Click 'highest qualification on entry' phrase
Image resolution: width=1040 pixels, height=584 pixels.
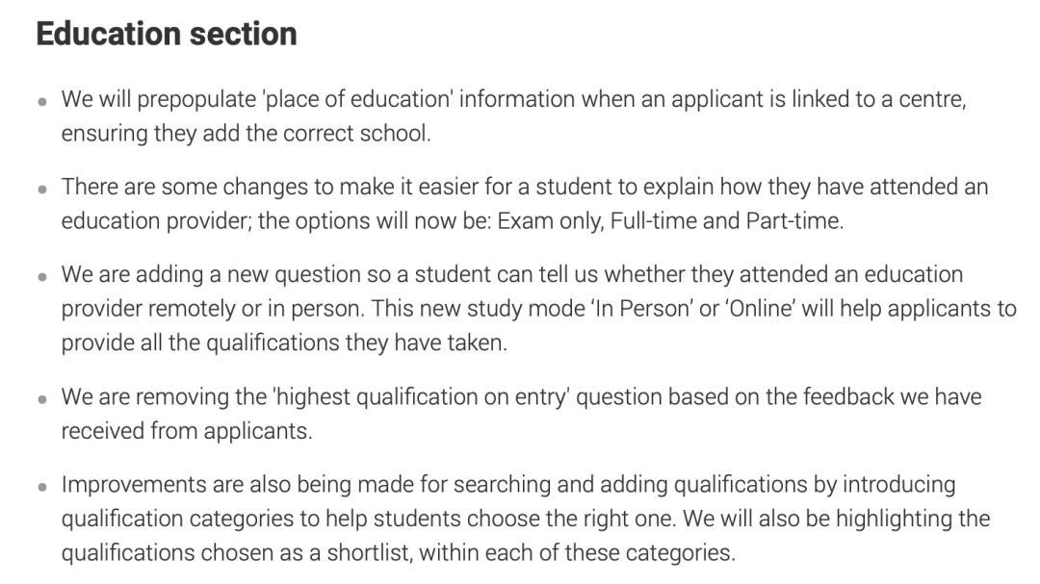point(422,397)
